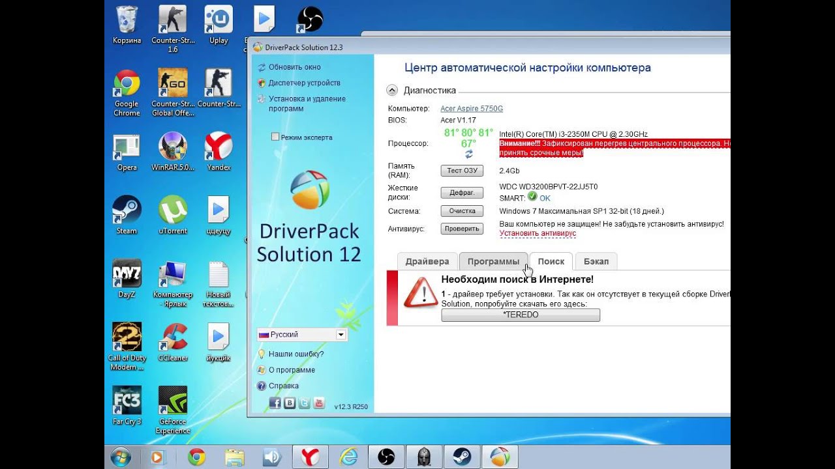Open the Windows Start menu
The height and width of the screenshot is (469, 835).
click(x=121, y=457)
